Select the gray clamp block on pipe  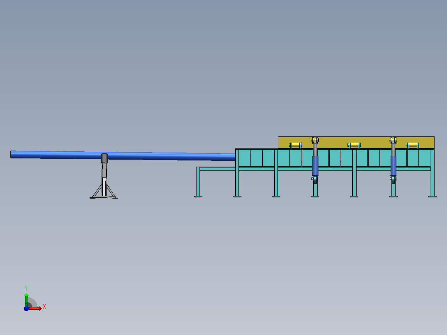[x=104, y=158]
